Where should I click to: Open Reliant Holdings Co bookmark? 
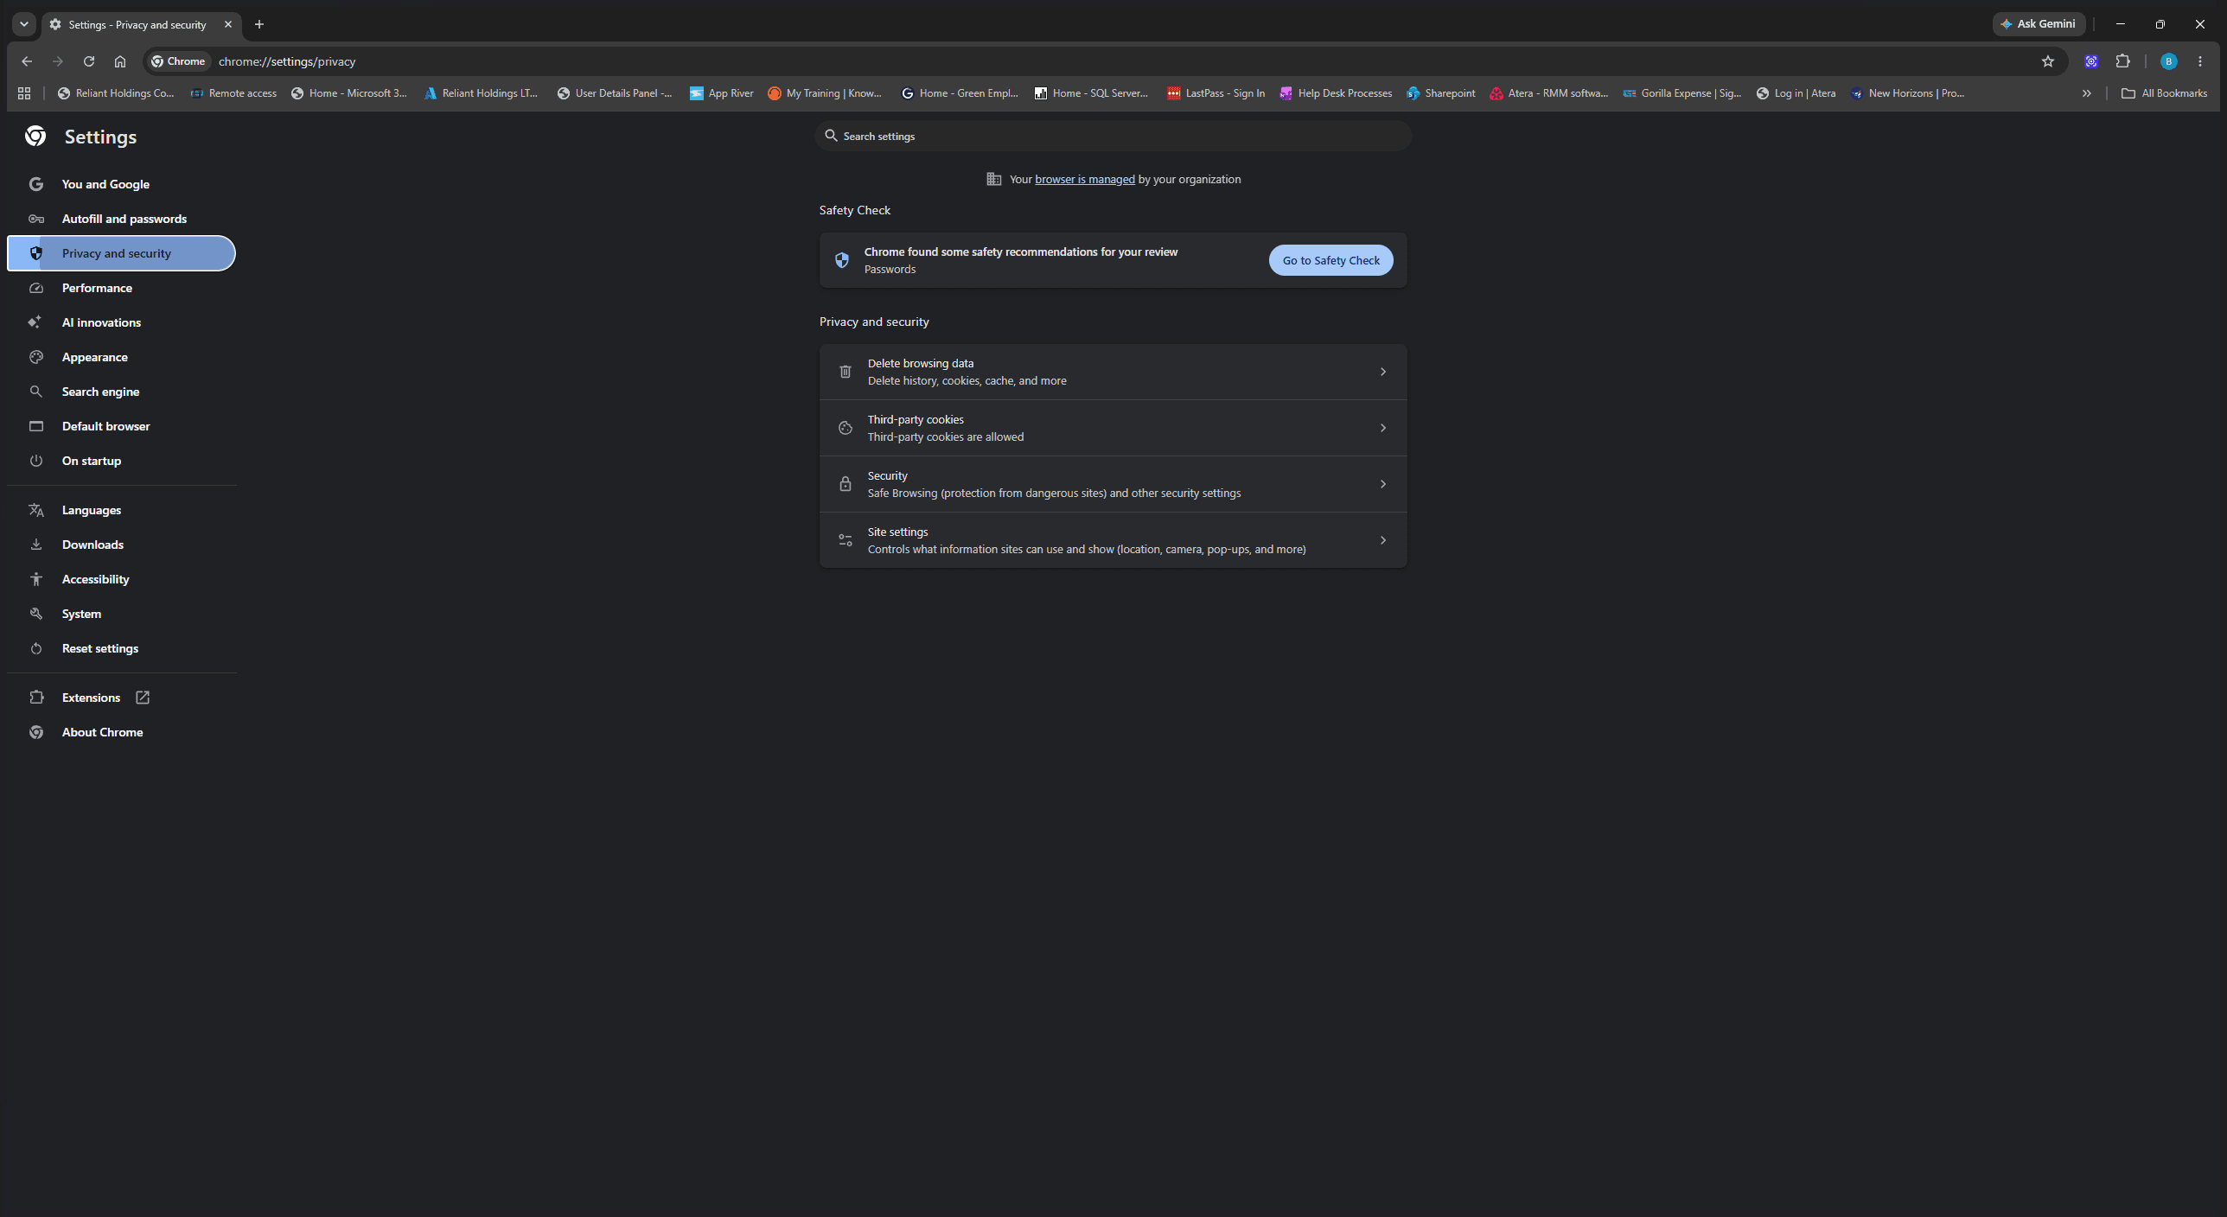[x=116, y=93]
